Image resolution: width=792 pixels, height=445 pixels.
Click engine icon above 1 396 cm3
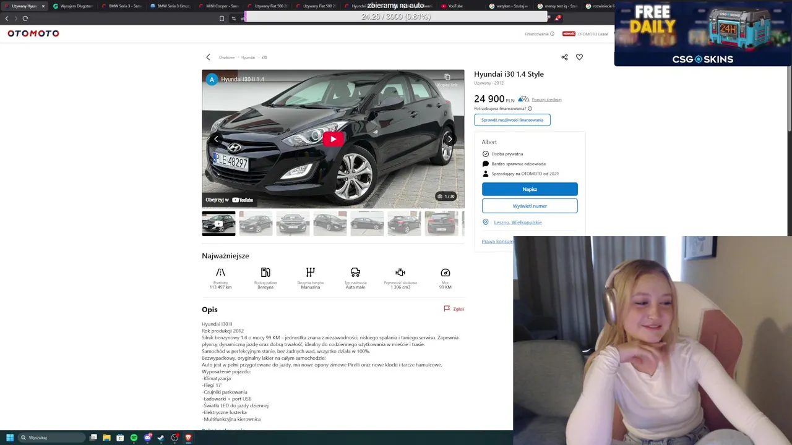400,273
